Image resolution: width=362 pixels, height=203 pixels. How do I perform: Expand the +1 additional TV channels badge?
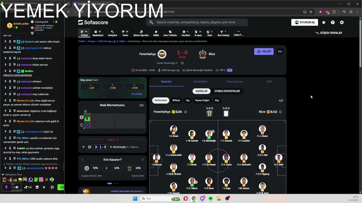pos(230,70)
